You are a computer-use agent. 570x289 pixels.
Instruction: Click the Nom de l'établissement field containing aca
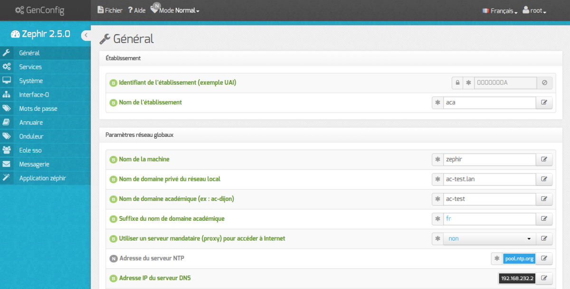click(490, 102)
